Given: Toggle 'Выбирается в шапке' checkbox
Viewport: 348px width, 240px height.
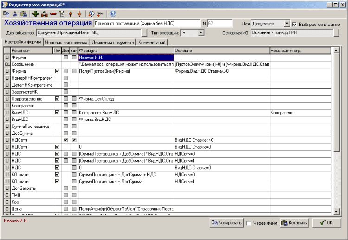Looking at the screenshot, I should 294,25.
